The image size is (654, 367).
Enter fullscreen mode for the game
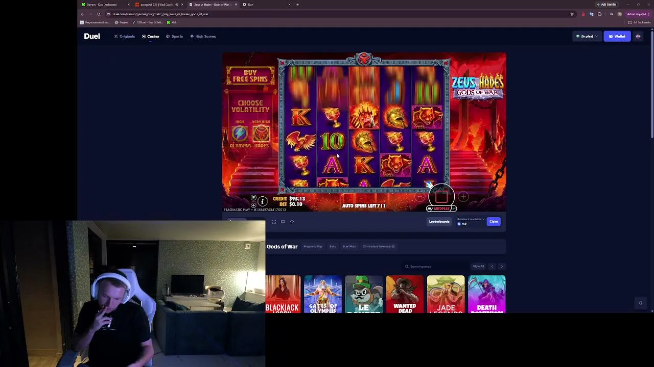point(274,222)
